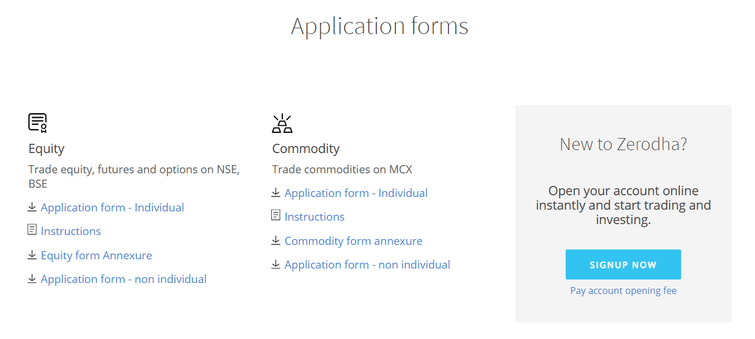Open the Equity Instructions link
The image size is (755, 339).
pyautogui.click(x=71, y=231)
